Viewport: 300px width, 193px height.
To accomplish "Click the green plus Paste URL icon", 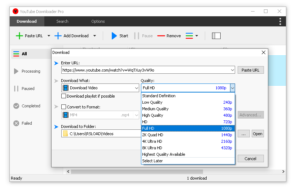I will (x=19, y=36).
